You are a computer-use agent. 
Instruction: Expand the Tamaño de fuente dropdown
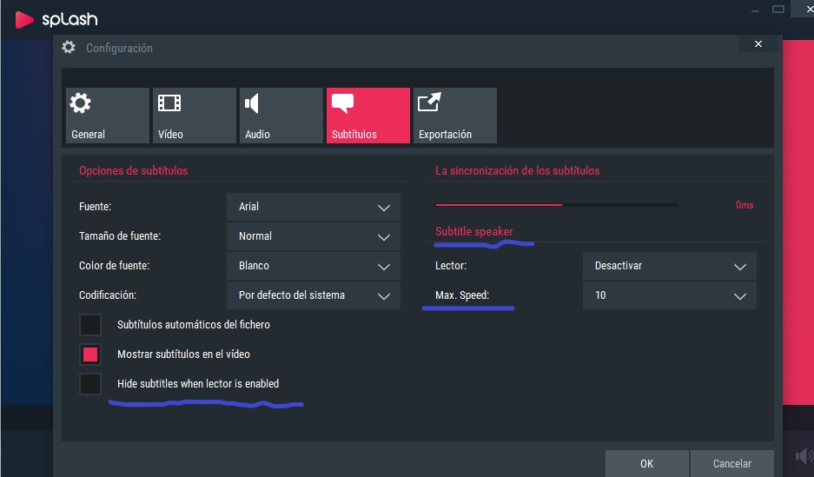point(314,236)
